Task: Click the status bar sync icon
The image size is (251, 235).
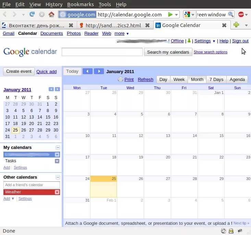Action: click(224, 231)
